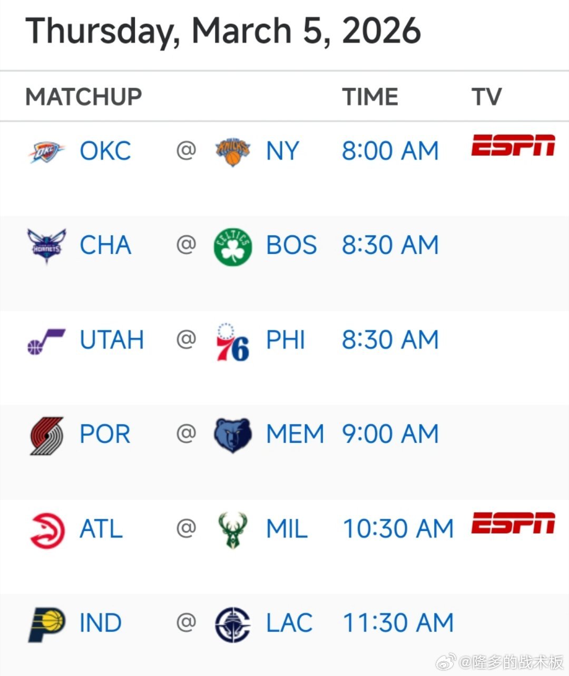Select the LA Clippers ship logo
Image resolution: width=569 pixels, height=676 pixels.
click(233, 625)
